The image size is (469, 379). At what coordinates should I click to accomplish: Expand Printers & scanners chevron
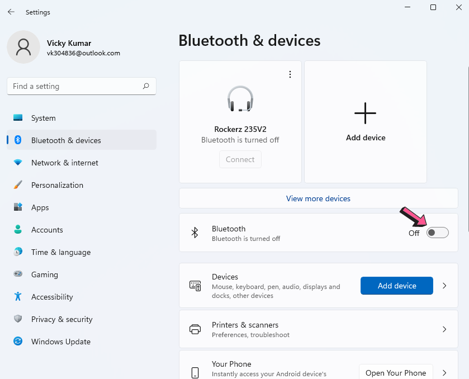444,329
